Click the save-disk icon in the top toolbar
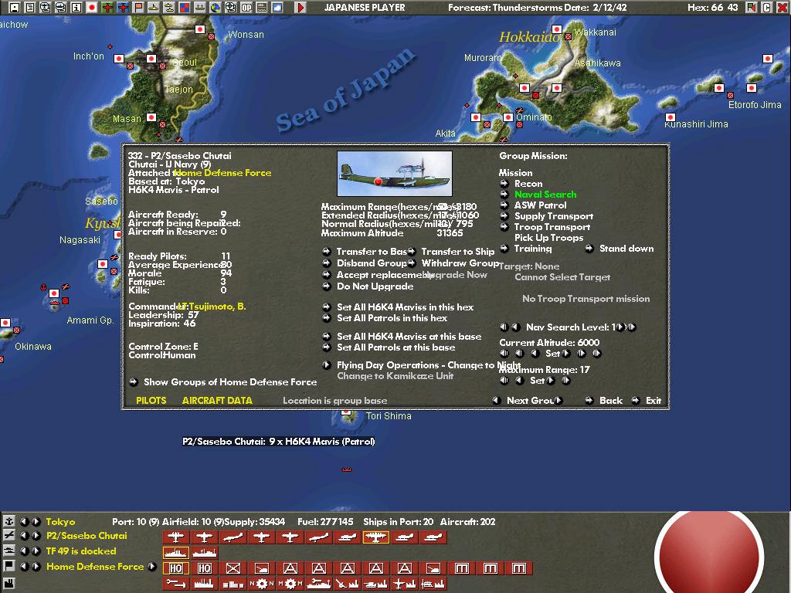Image resolution: width=791 pixels, height=593 pixels. 15,8
